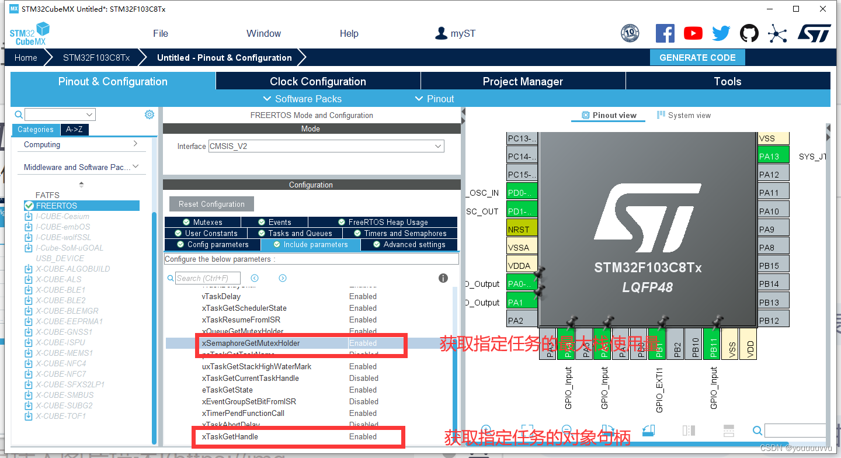Click the small collapse arrow above FATFS
The image size is (841, 458).
pos(81,184)
